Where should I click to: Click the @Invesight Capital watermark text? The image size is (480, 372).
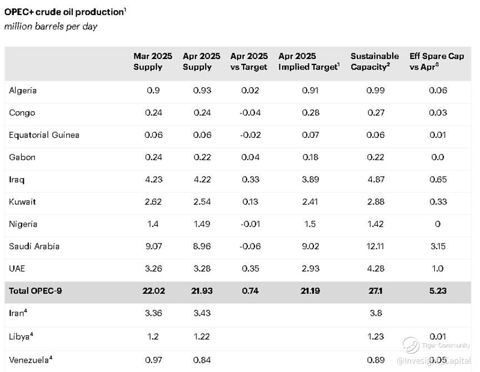click(x=434, y=360)
